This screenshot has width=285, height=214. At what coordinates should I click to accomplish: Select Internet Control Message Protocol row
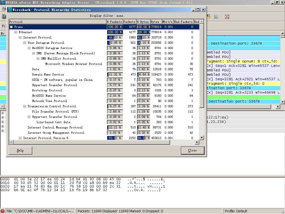point(55,128)
